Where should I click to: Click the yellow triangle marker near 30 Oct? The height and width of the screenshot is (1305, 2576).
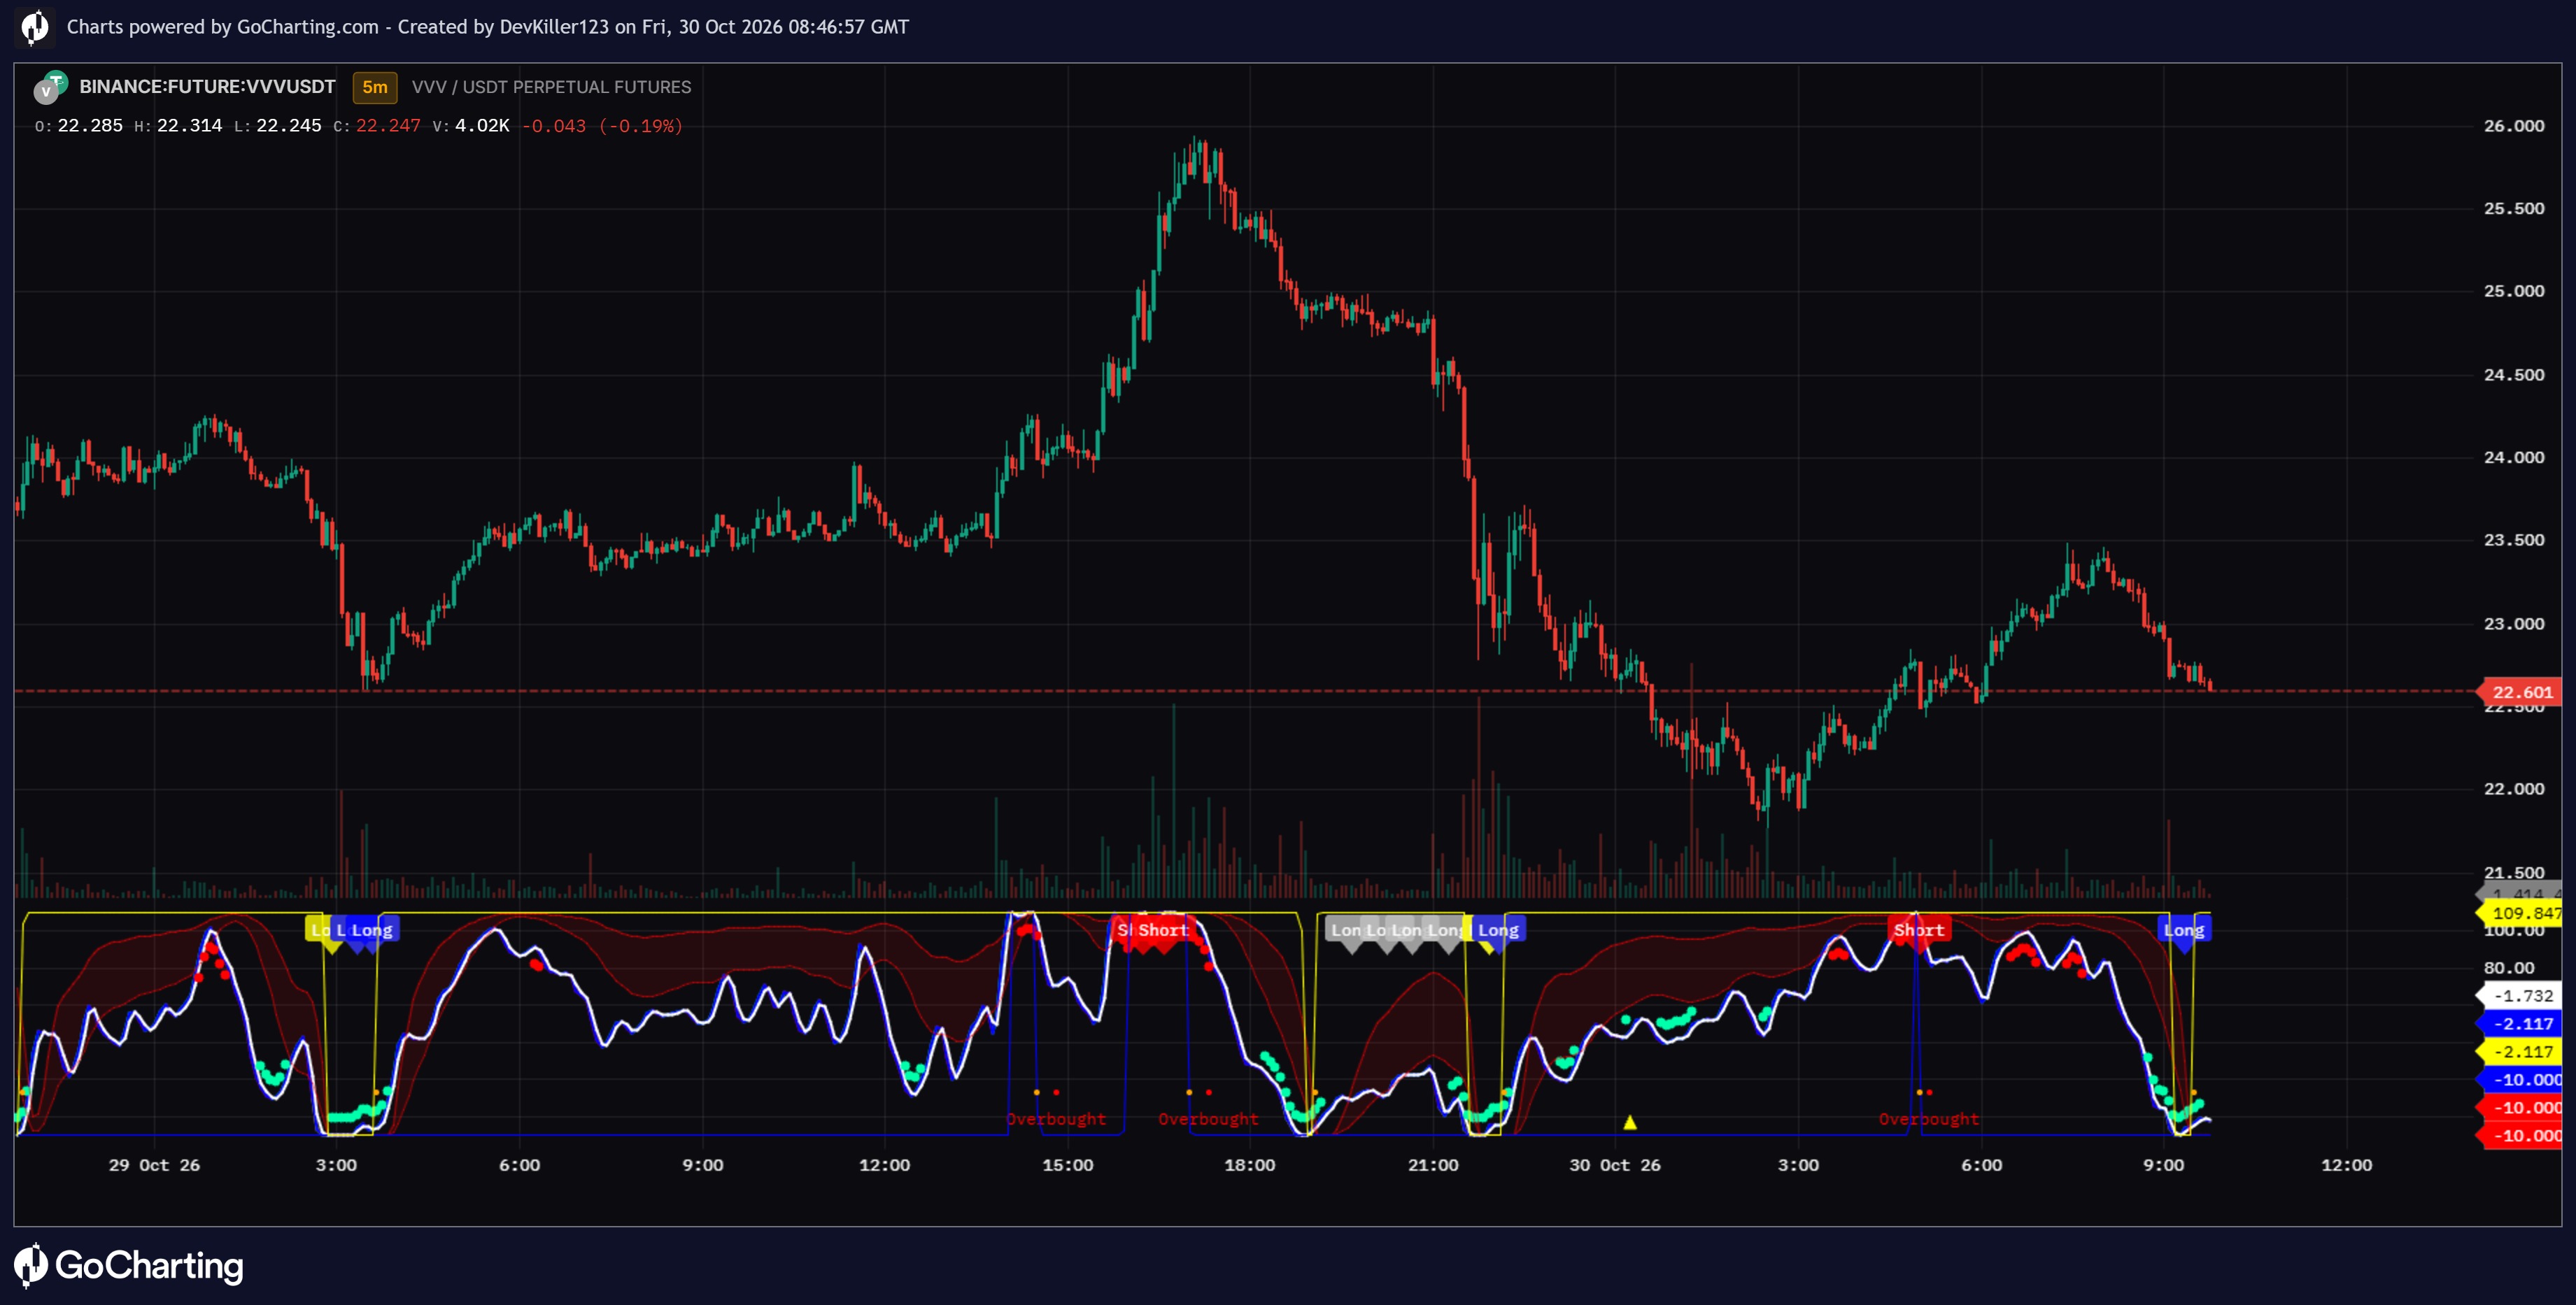click(x=1630, y=1122)
